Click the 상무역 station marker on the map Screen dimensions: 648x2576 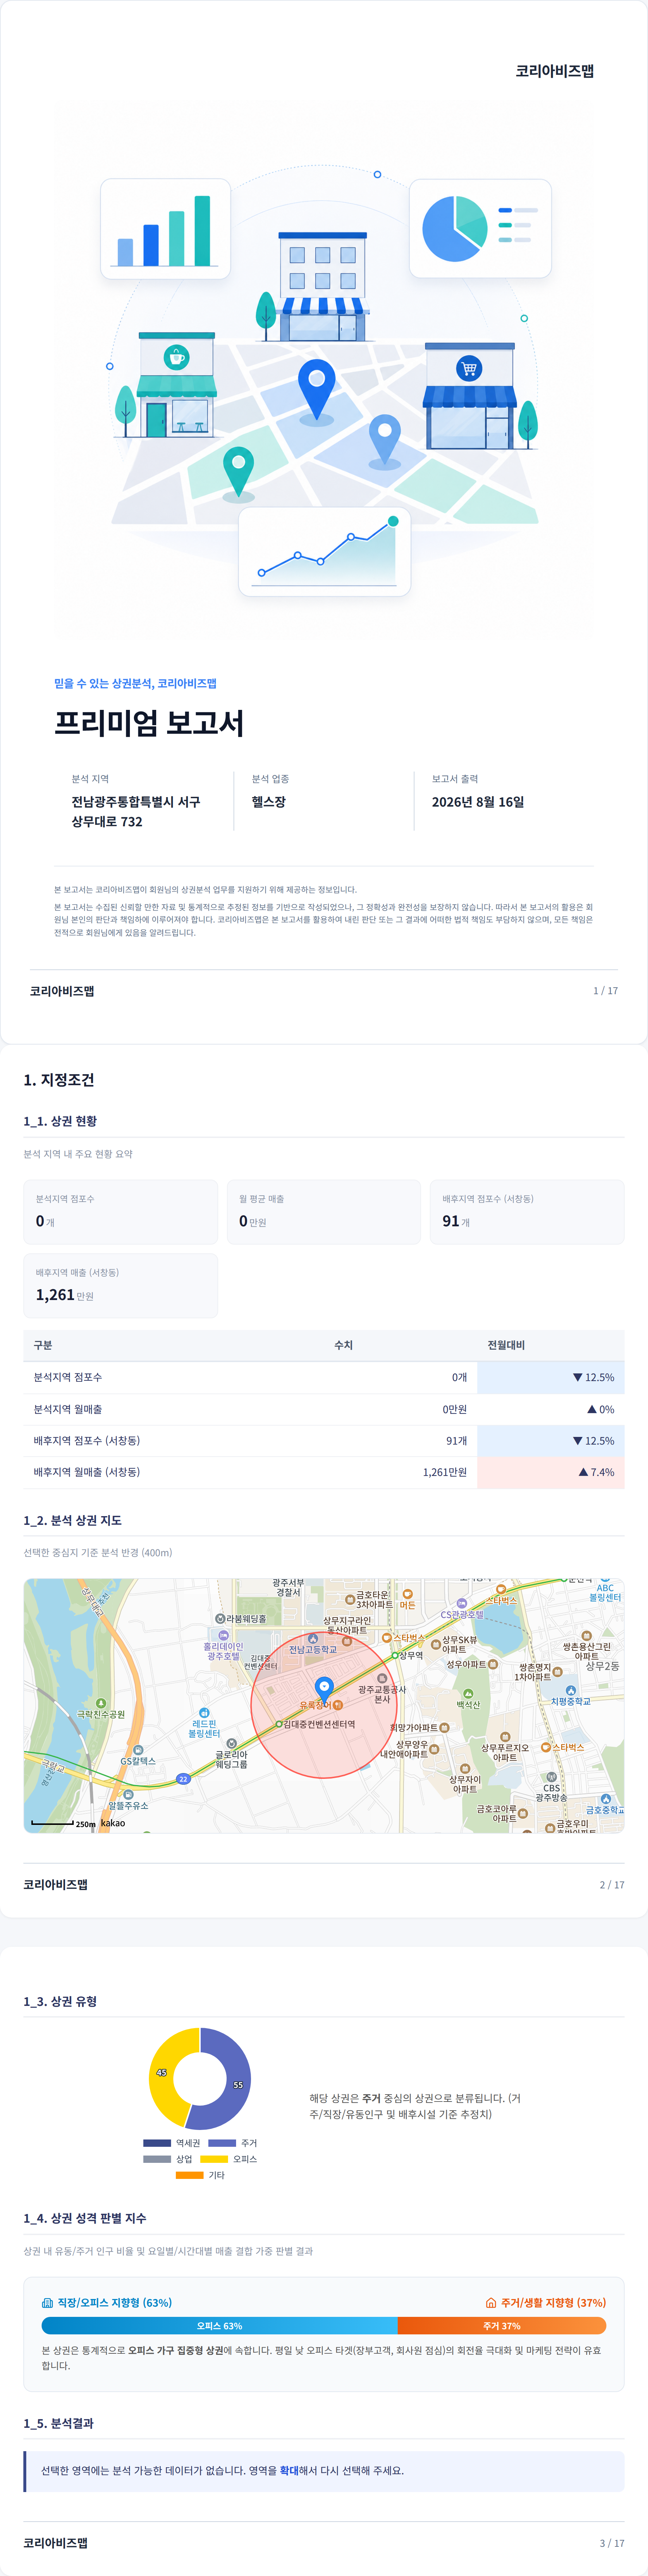click(x=396, y=1655)
